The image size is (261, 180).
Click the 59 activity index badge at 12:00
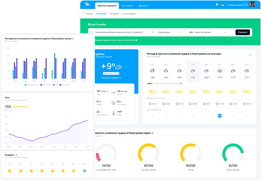[x=206, y=92]
